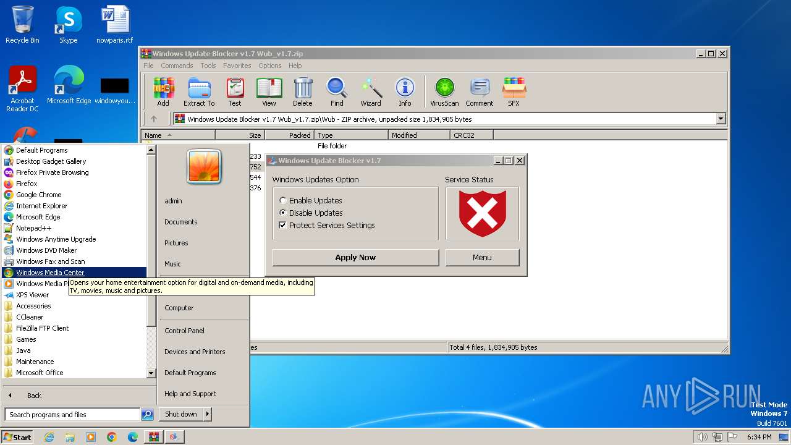Click the SFX toolbar icon
This screenshot has height=445, width=791.
pyautogui.click(x=514, y=91)
